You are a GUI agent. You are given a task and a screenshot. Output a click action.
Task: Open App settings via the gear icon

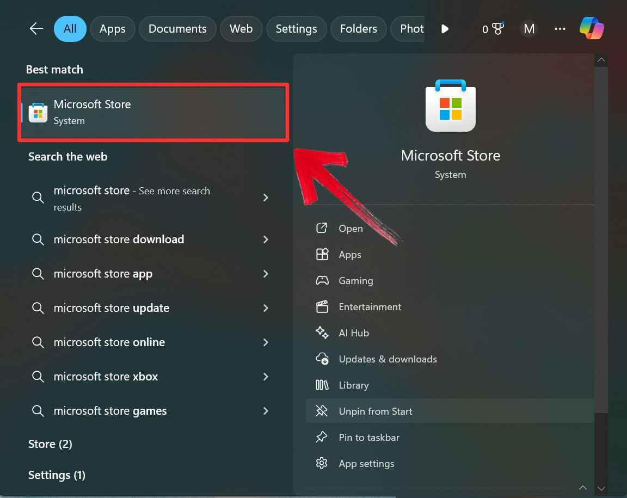[322, 463]
